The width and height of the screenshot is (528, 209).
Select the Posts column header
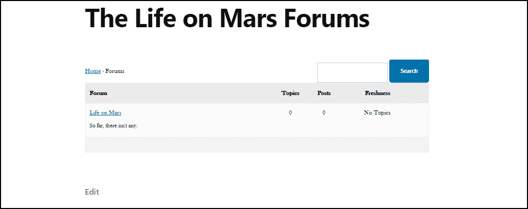[324, 93]
